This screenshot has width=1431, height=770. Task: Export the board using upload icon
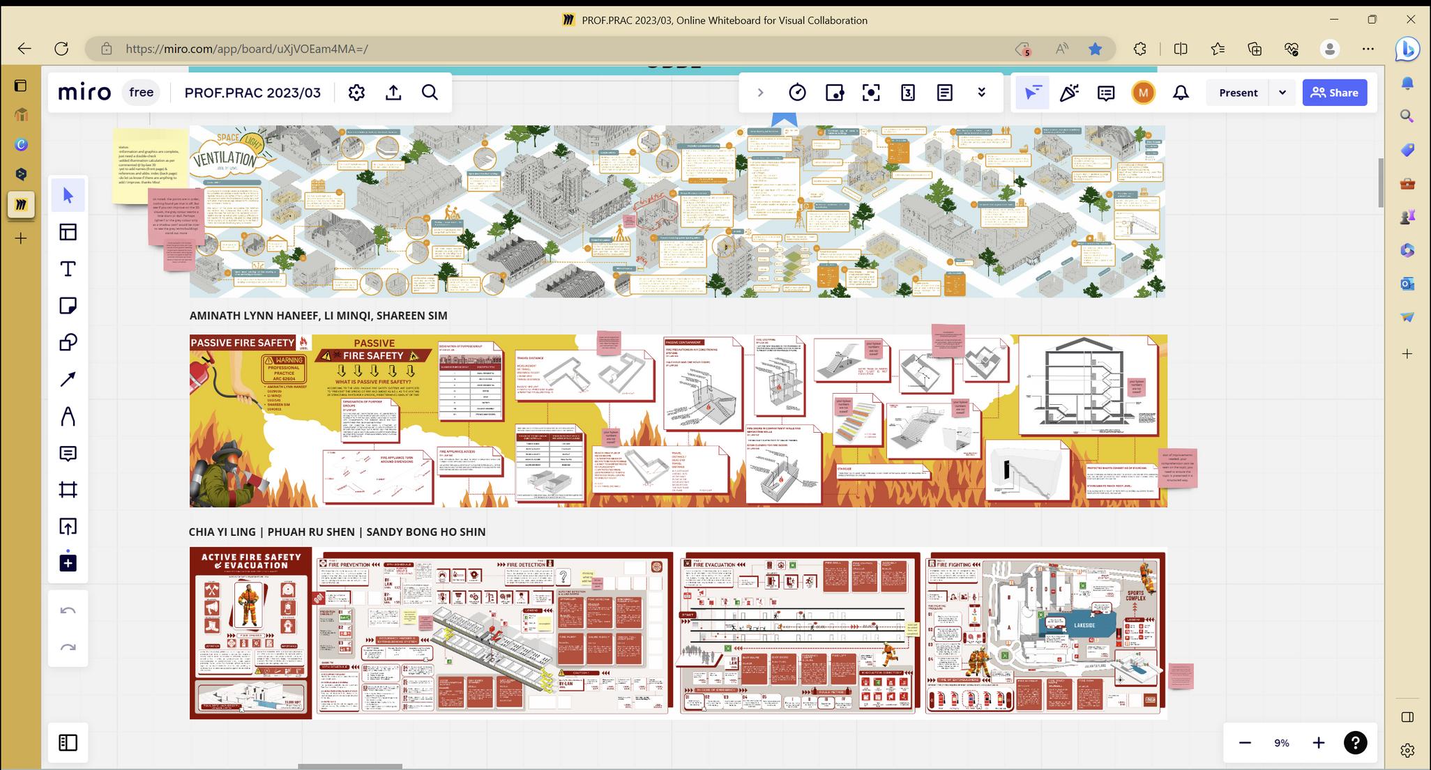click(x=393, y=93)
